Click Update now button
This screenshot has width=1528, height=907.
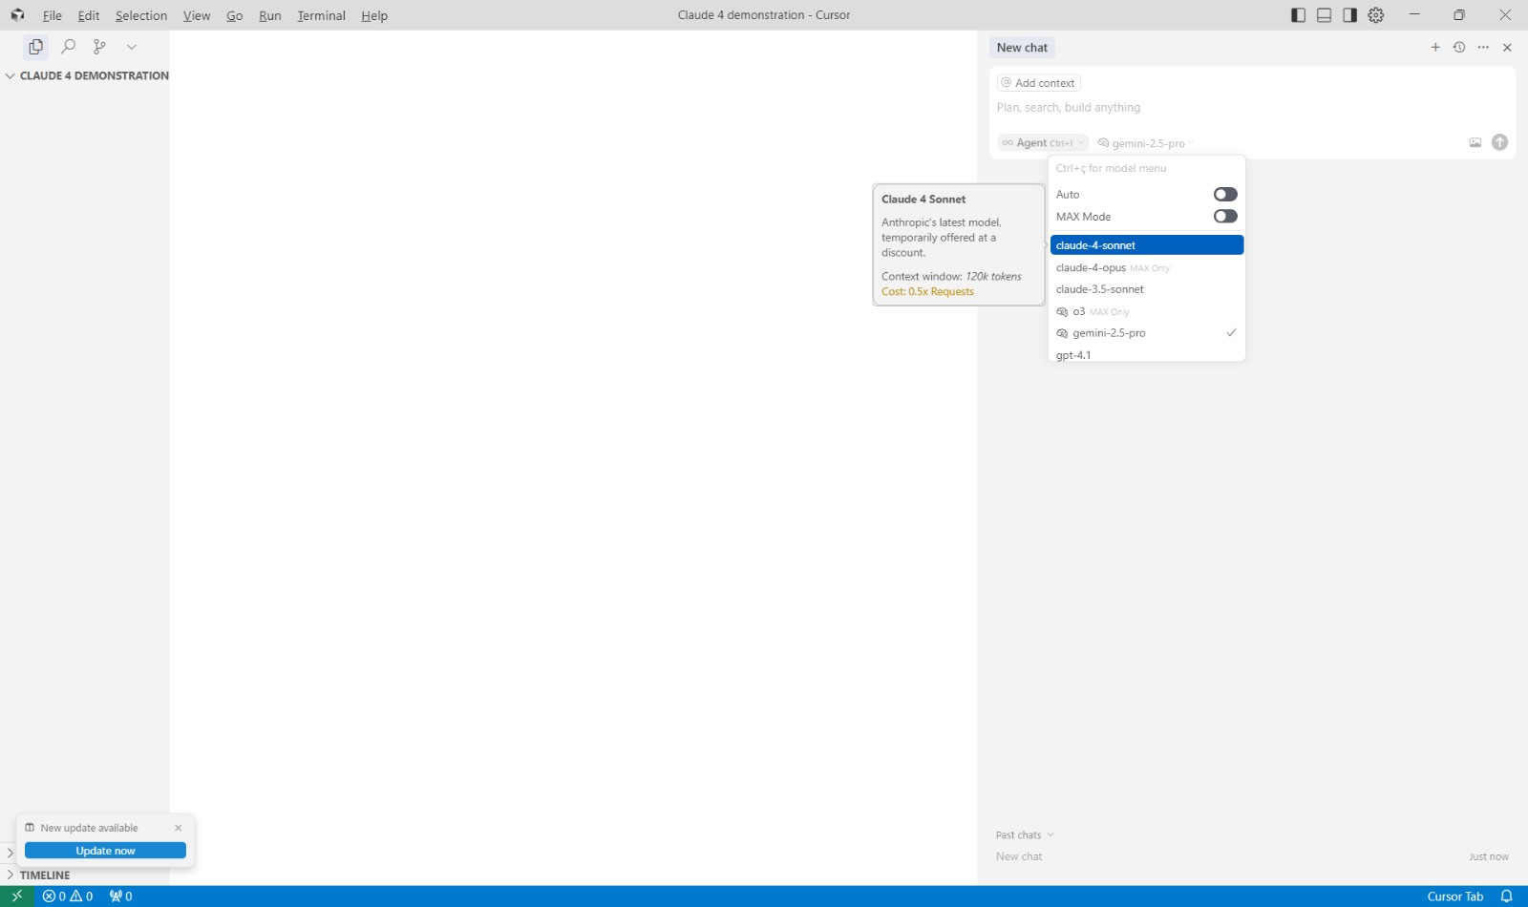pyautogui.click(x=105, y=851)
